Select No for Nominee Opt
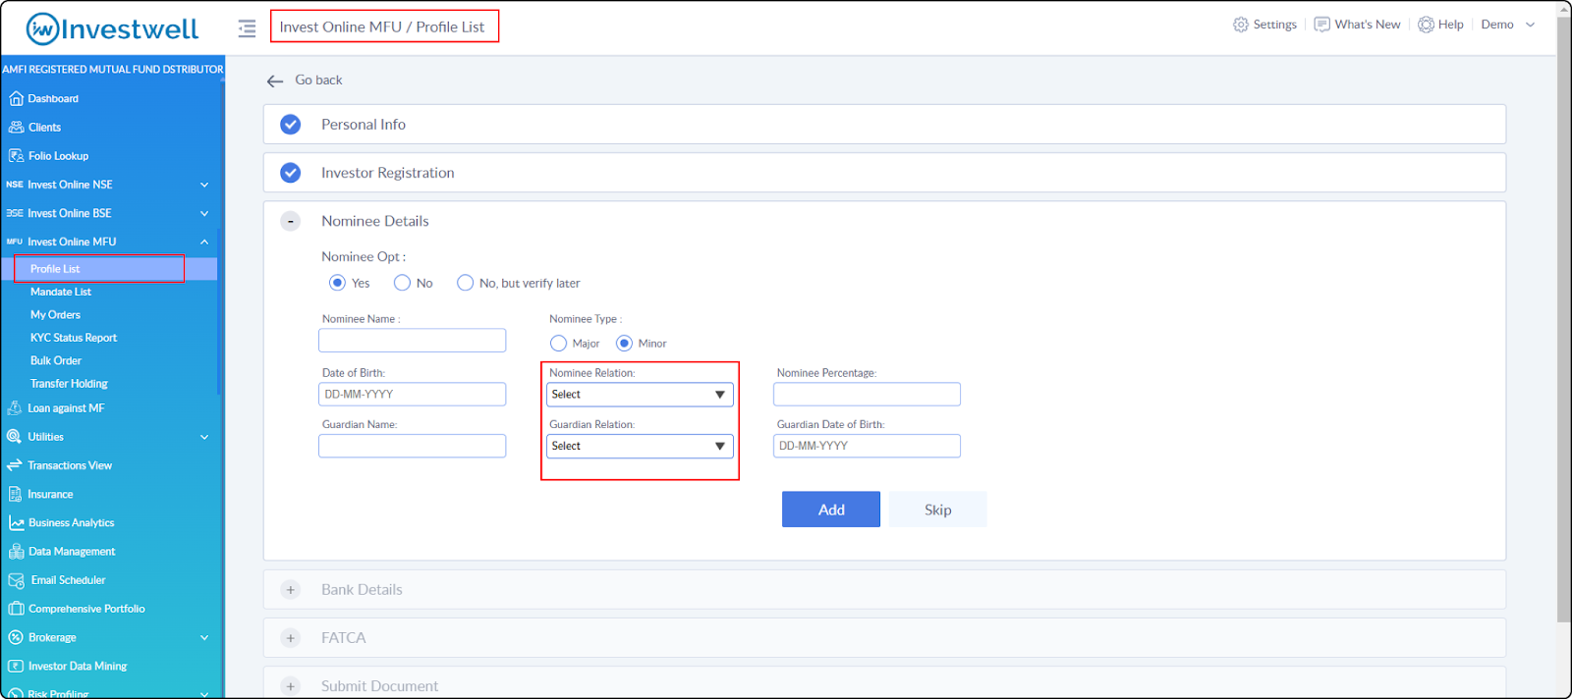Screen dimensions: 1572x699 402,283
